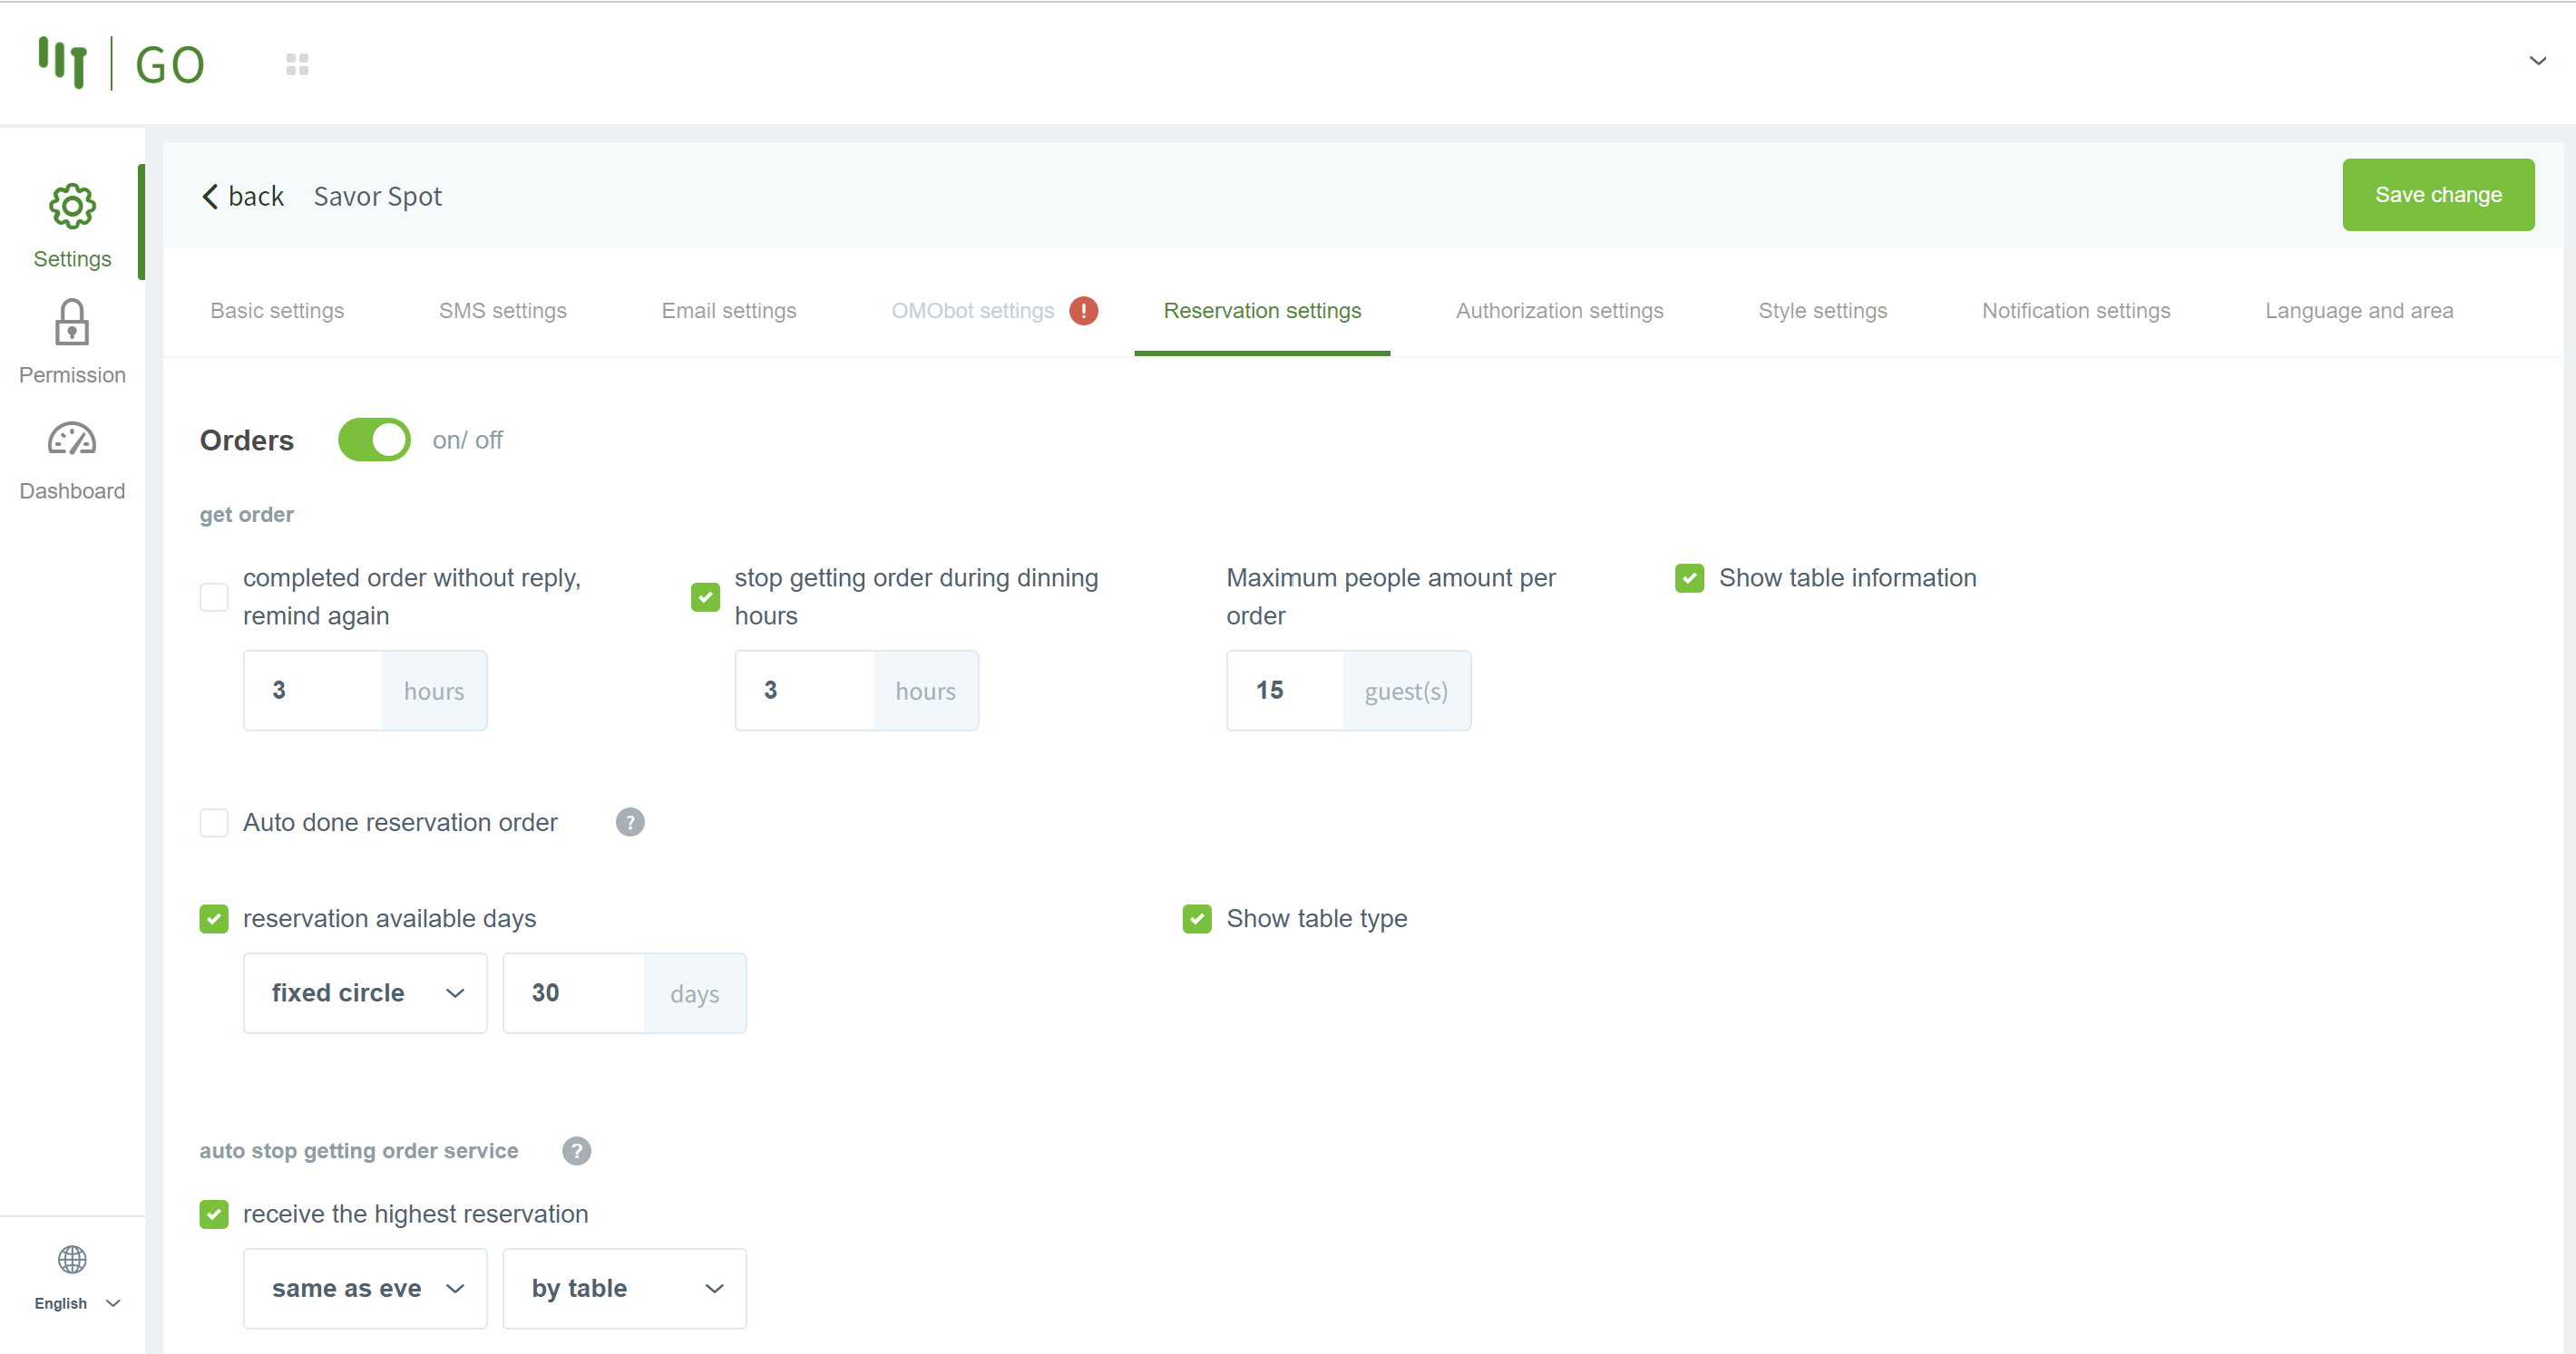2576x1354 pixels.
Task: Toggle the Orders on/off switch
Action: [x=374, y=440]
